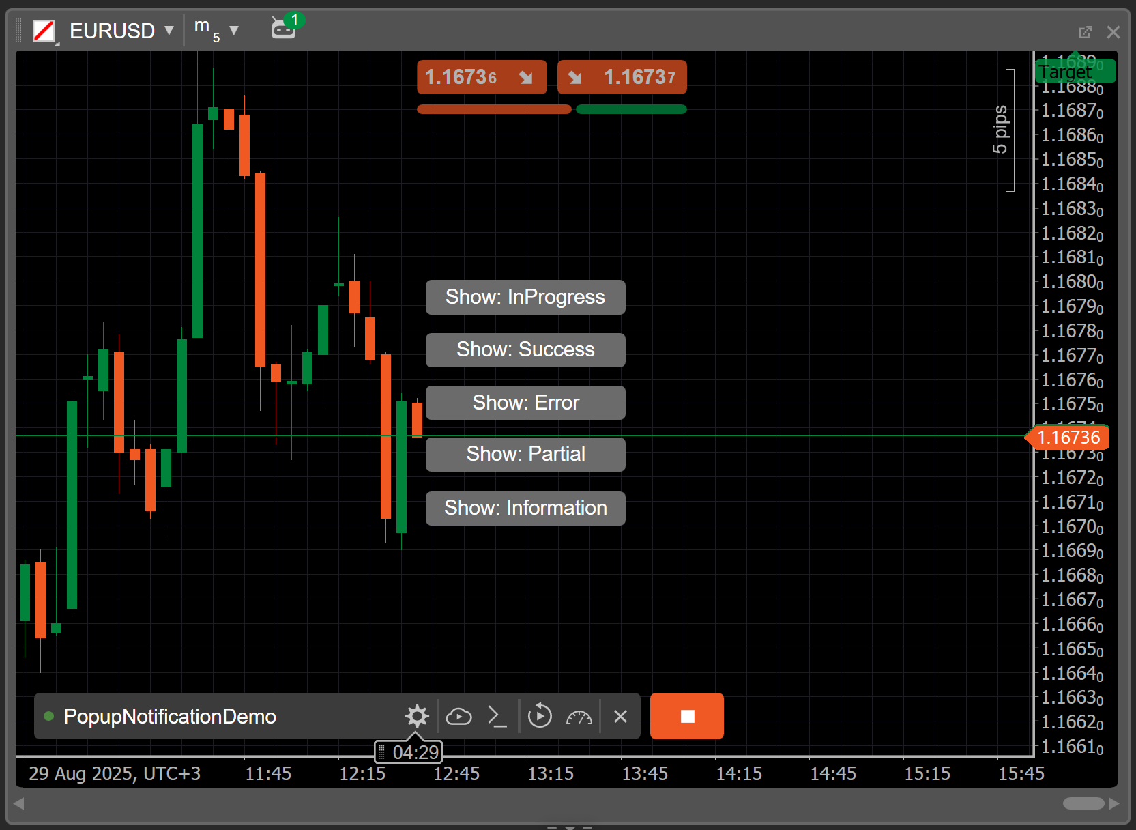This screenshot has width=1136, height=830.
Task: Click the Show: InProgress button
Action: tap(525, 297)
